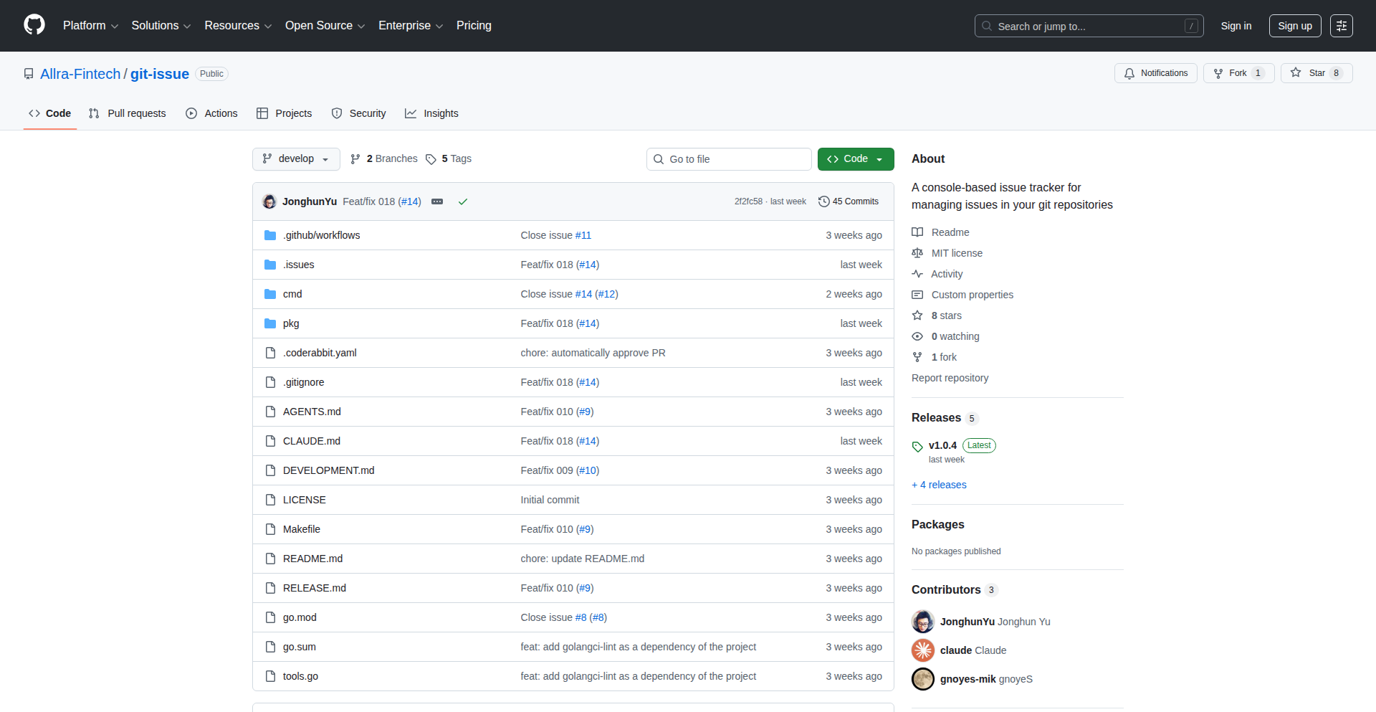Click the Activity pulse icon
This screenshot has width=1376, height=712.
(x=917, y=273)
